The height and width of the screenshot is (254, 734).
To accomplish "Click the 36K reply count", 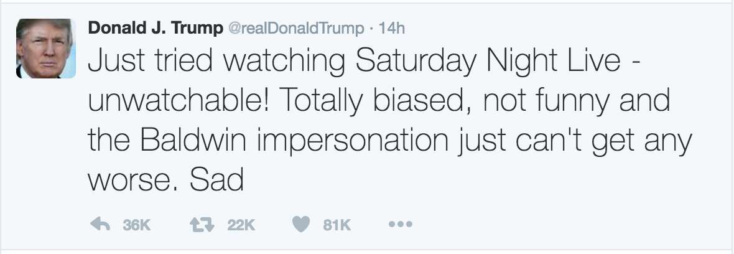I will coord(137,225).
